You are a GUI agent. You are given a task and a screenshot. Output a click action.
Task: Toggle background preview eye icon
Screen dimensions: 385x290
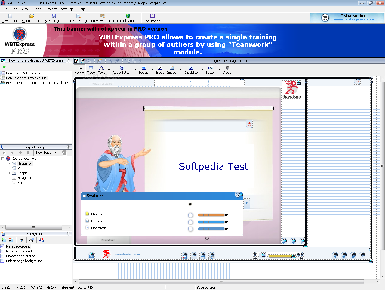(x=22, y=240)
